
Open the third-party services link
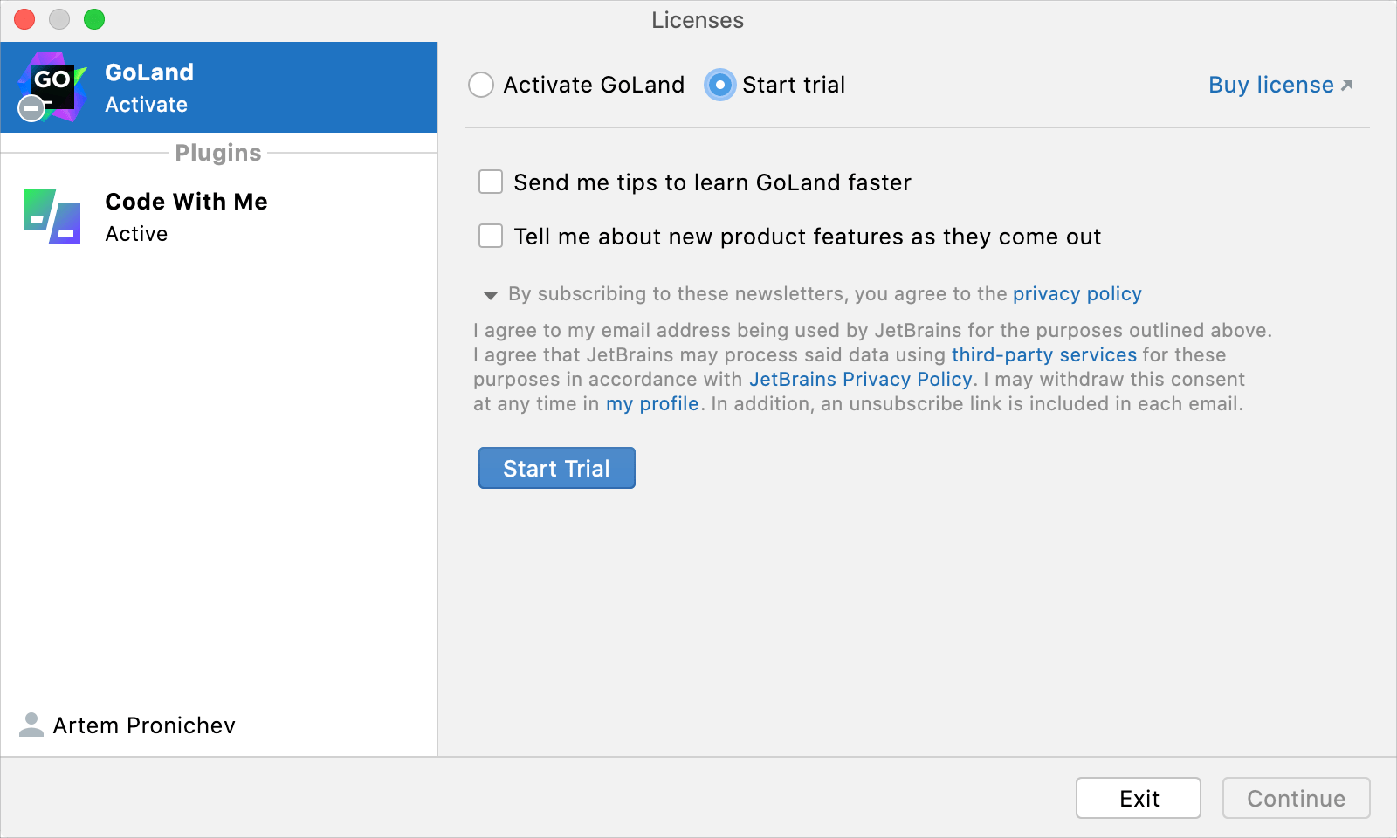1044,355
